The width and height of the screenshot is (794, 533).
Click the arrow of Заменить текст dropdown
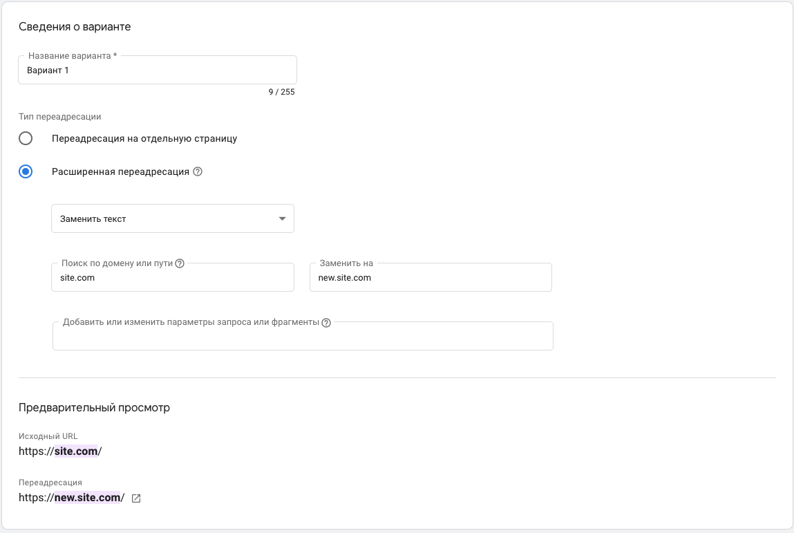[282, 219]
